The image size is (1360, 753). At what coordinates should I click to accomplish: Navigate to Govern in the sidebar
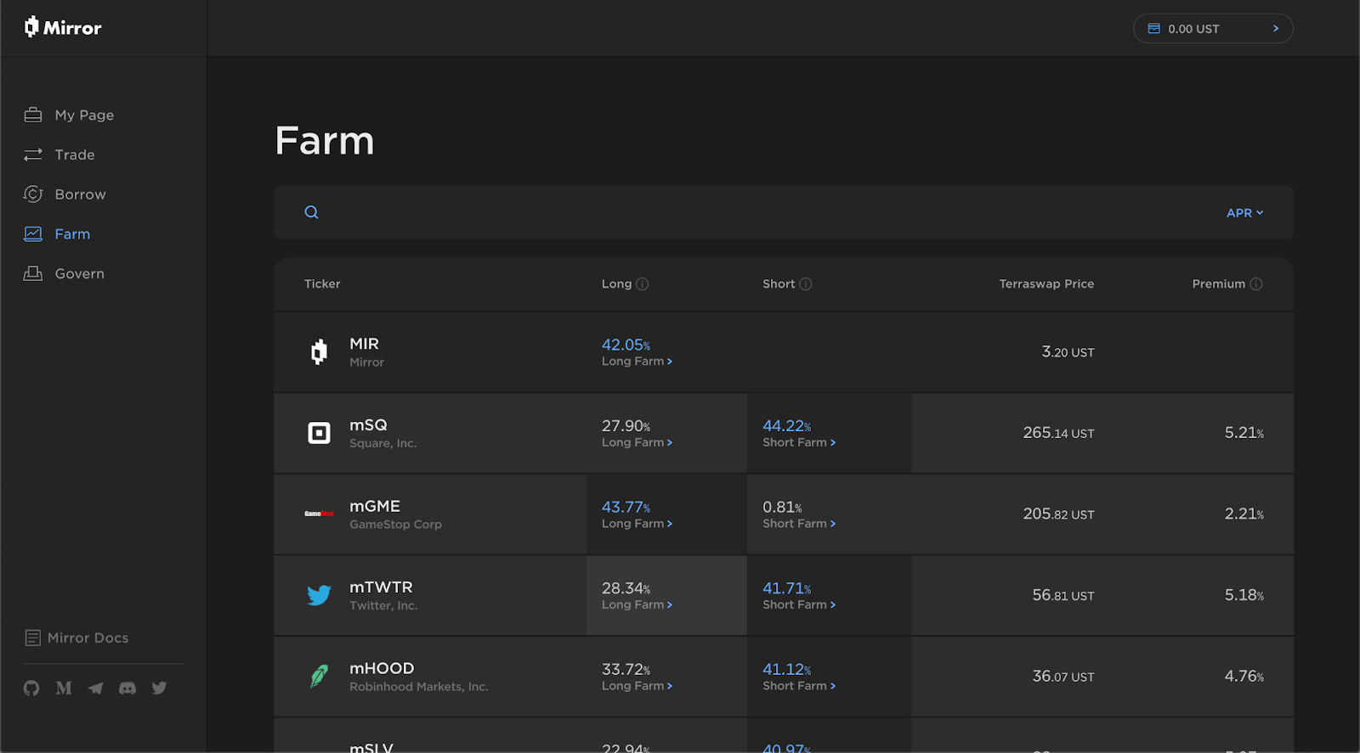tap(80, 273)
